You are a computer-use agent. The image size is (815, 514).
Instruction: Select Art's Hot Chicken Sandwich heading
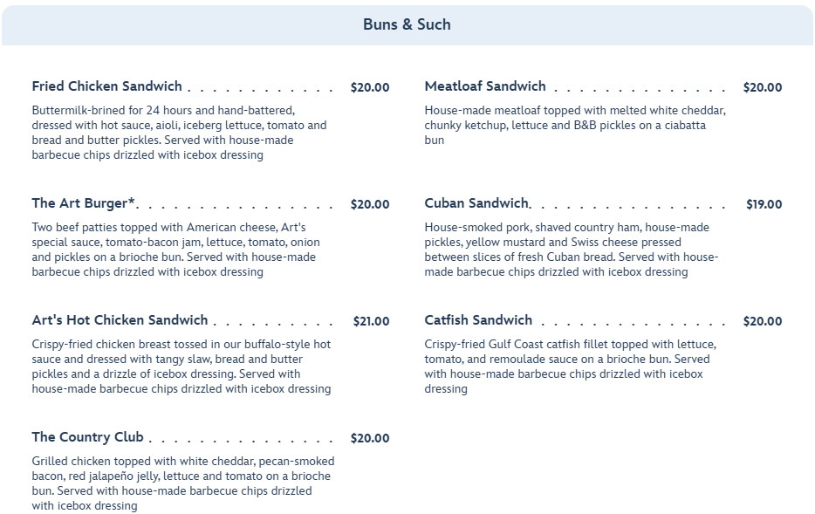click(x=120, y=320)
